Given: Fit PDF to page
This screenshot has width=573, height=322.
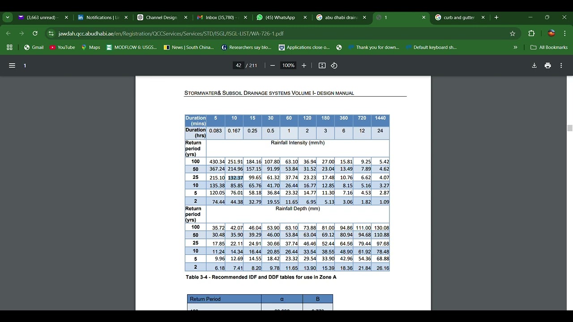Looking at the screenshot, I should (x=322, y=65).
